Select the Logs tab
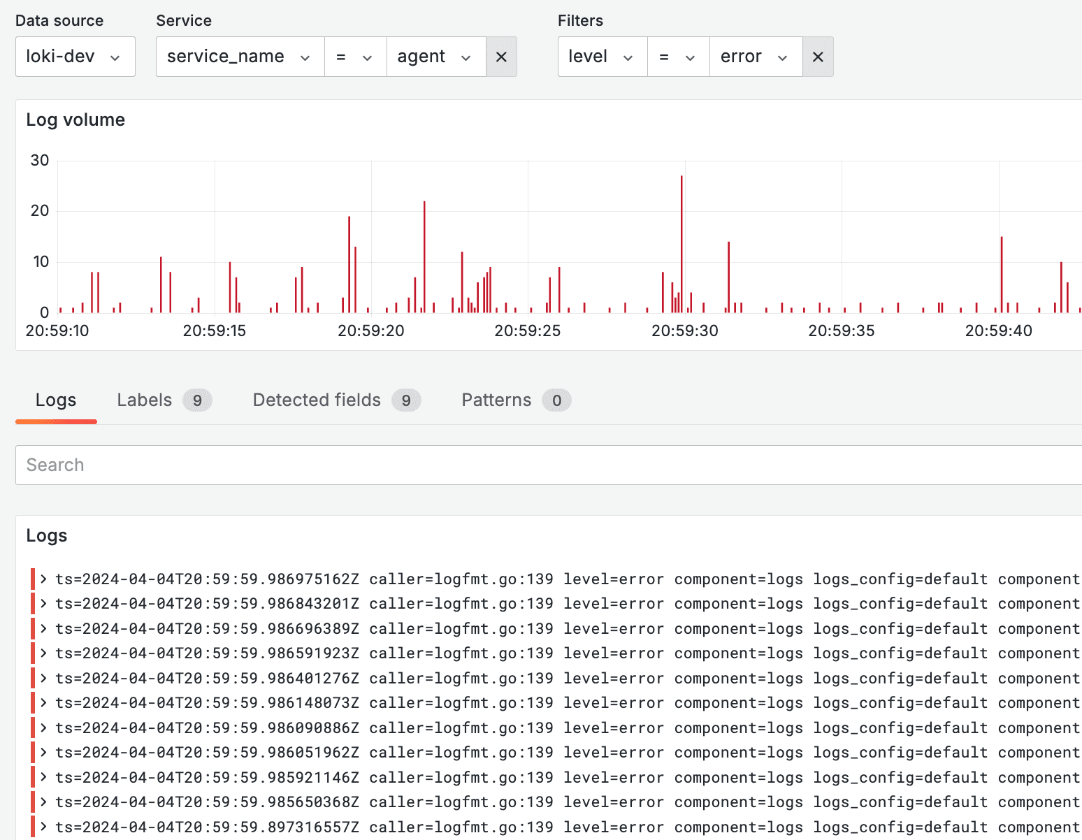The image size is (1082, 840). (55, 400)
